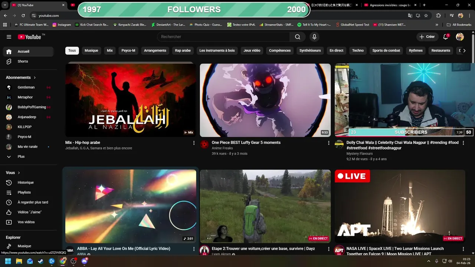Click the Créer button
This screenshot has width=475, height=267.
[427, 37]
